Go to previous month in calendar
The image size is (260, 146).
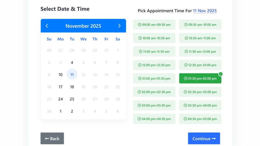[47, 26]
